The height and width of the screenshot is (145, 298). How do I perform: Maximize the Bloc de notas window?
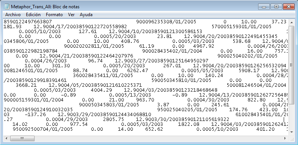pyautogui.click(x=276, y=7)
